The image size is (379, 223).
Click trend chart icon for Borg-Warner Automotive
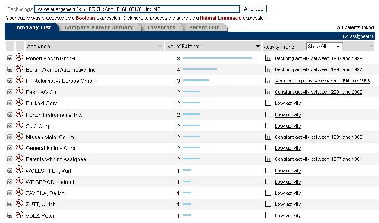click(x=268, y=69)
